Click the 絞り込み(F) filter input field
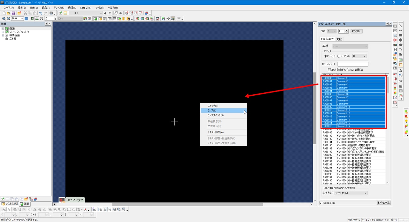The width and height of the screenshot is (409, 222). [x=353, y=64]
